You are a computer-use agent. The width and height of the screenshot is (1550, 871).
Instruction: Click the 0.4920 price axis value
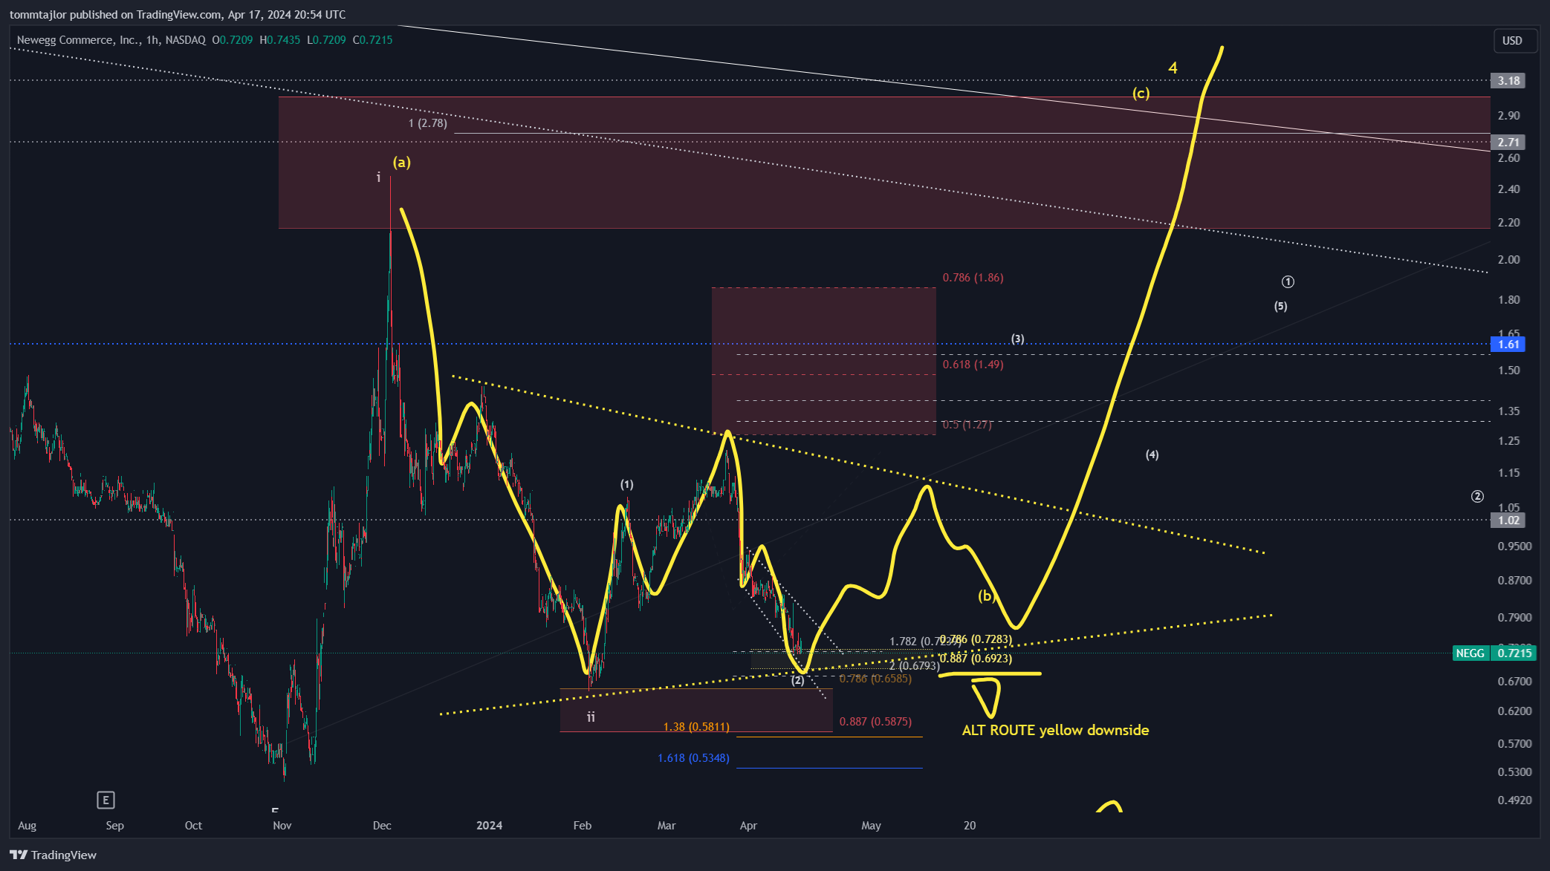(1514, 800)
